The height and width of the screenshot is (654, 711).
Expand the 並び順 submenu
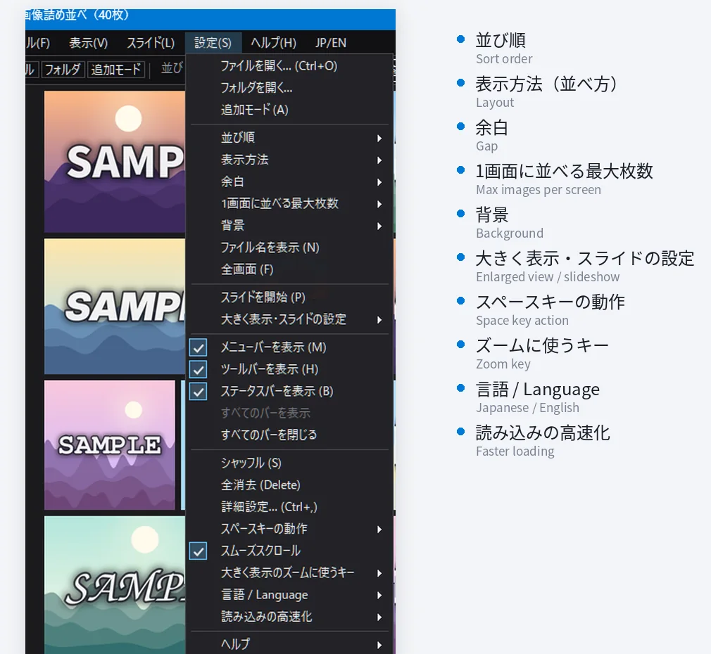(289, 138)
